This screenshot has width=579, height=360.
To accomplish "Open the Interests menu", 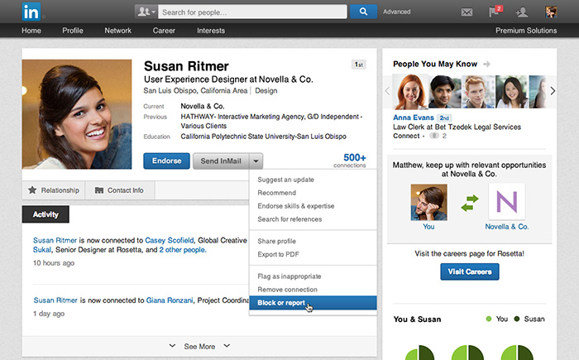I will tap(211, 31).
